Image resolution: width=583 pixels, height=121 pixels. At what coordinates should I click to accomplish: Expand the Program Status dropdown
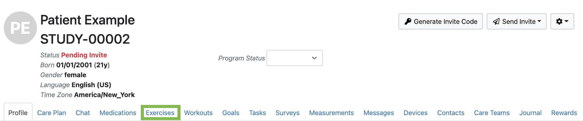tap(294, 58)
